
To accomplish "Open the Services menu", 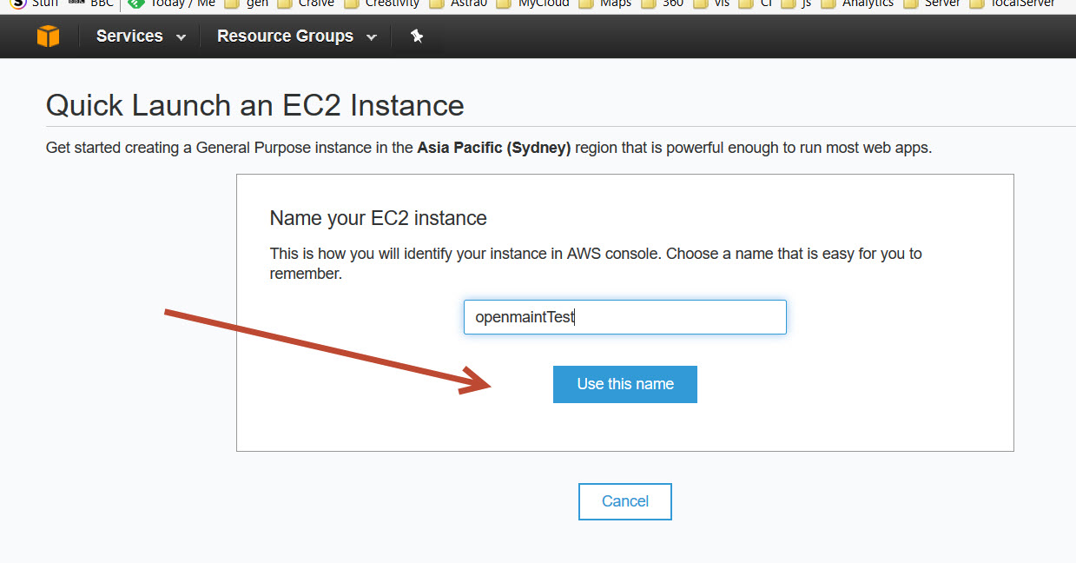I will coord(129,36).
